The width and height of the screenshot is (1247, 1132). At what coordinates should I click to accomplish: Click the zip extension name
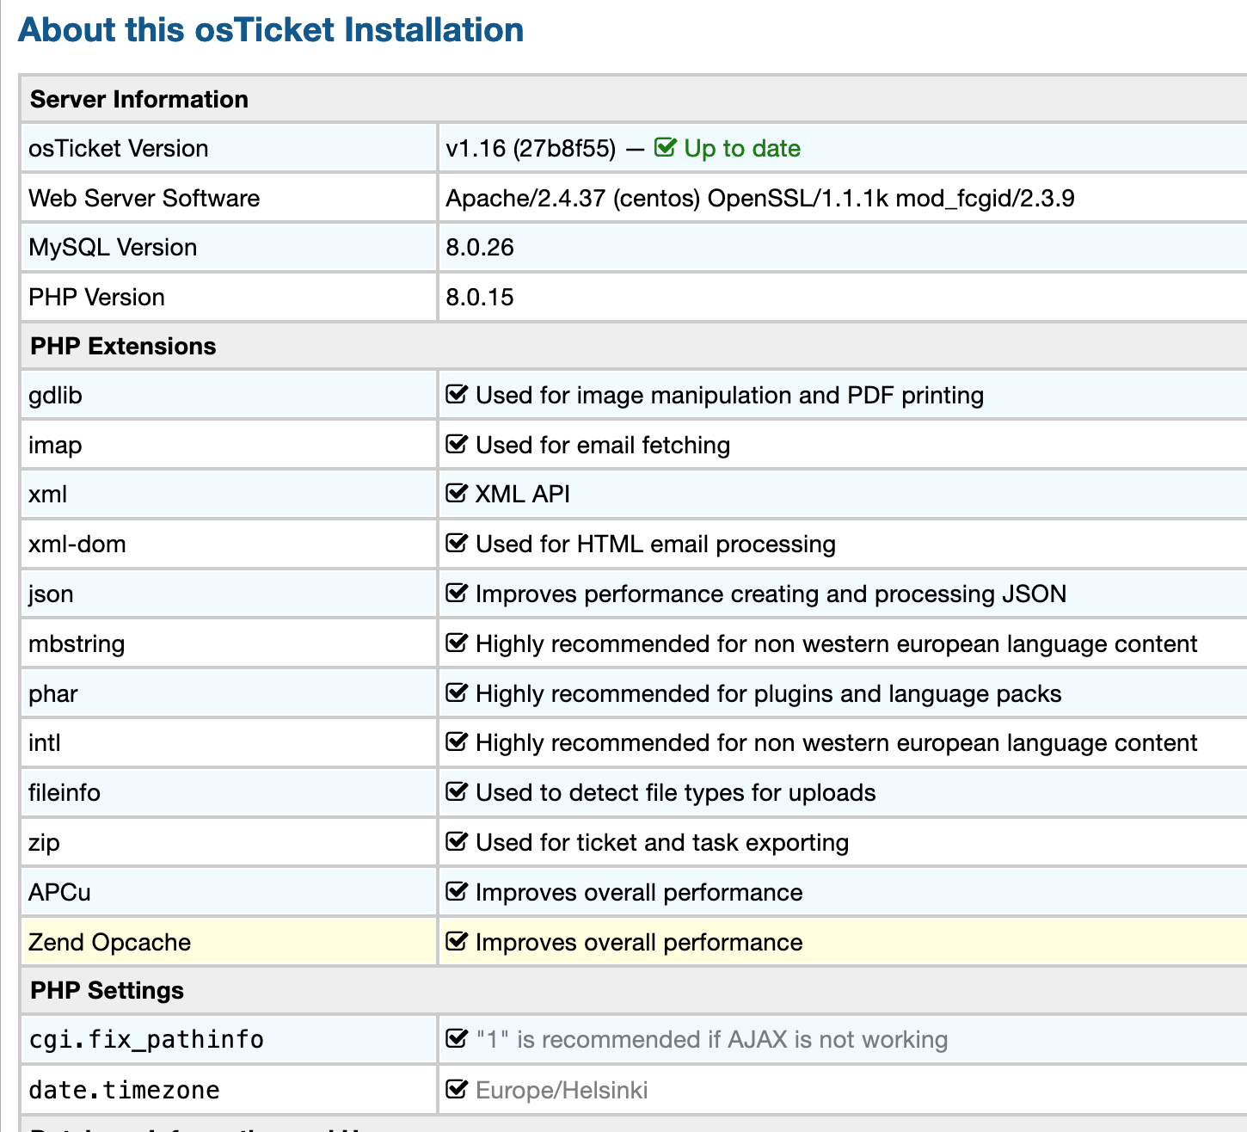pos(44,842)
